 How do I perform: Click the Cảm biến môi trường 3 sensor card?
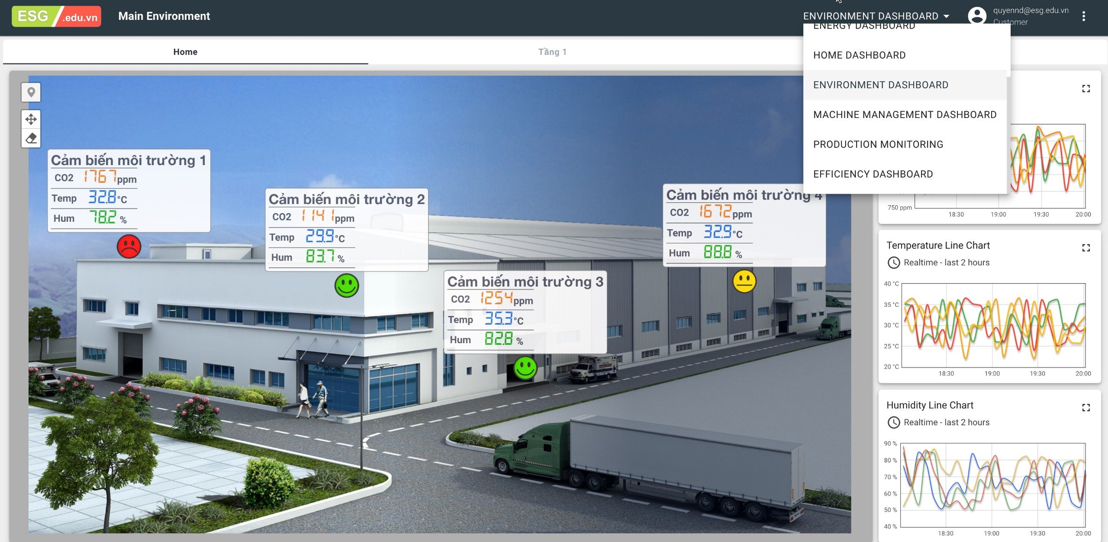[x=525, y=312]
